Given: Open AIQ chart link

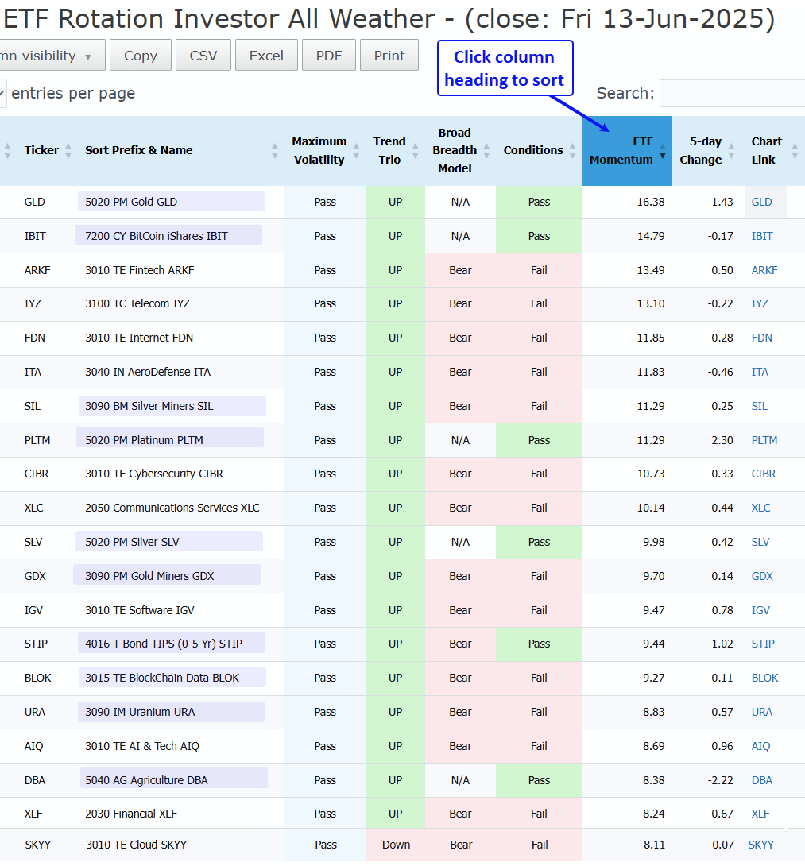Looking at the screenshot, I should point(760,747).
